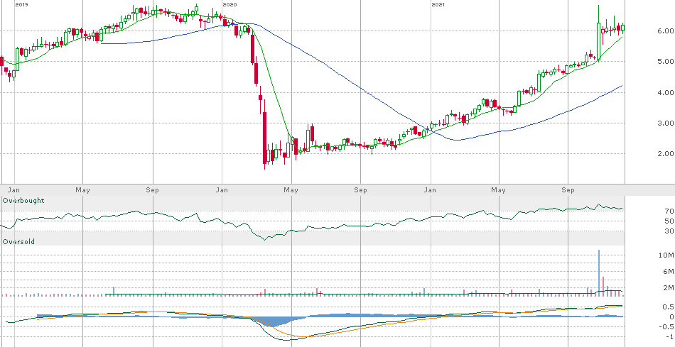Click the 2019 year label
This screenshot has height=347, width=675.
21,4
